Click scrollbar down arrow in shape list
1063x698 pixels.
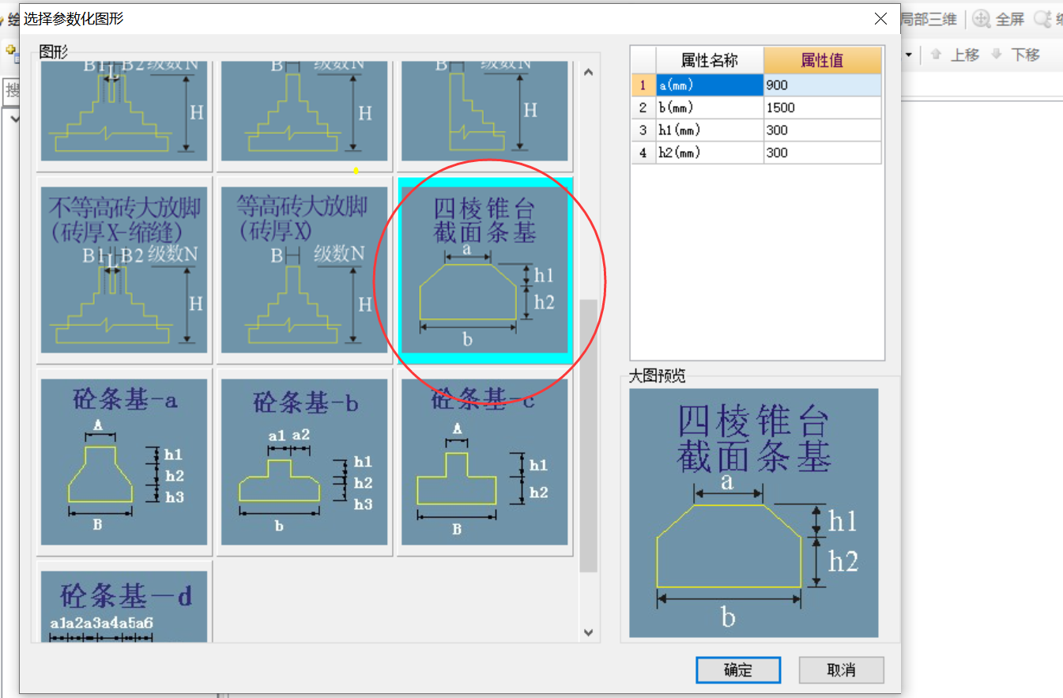587,632
